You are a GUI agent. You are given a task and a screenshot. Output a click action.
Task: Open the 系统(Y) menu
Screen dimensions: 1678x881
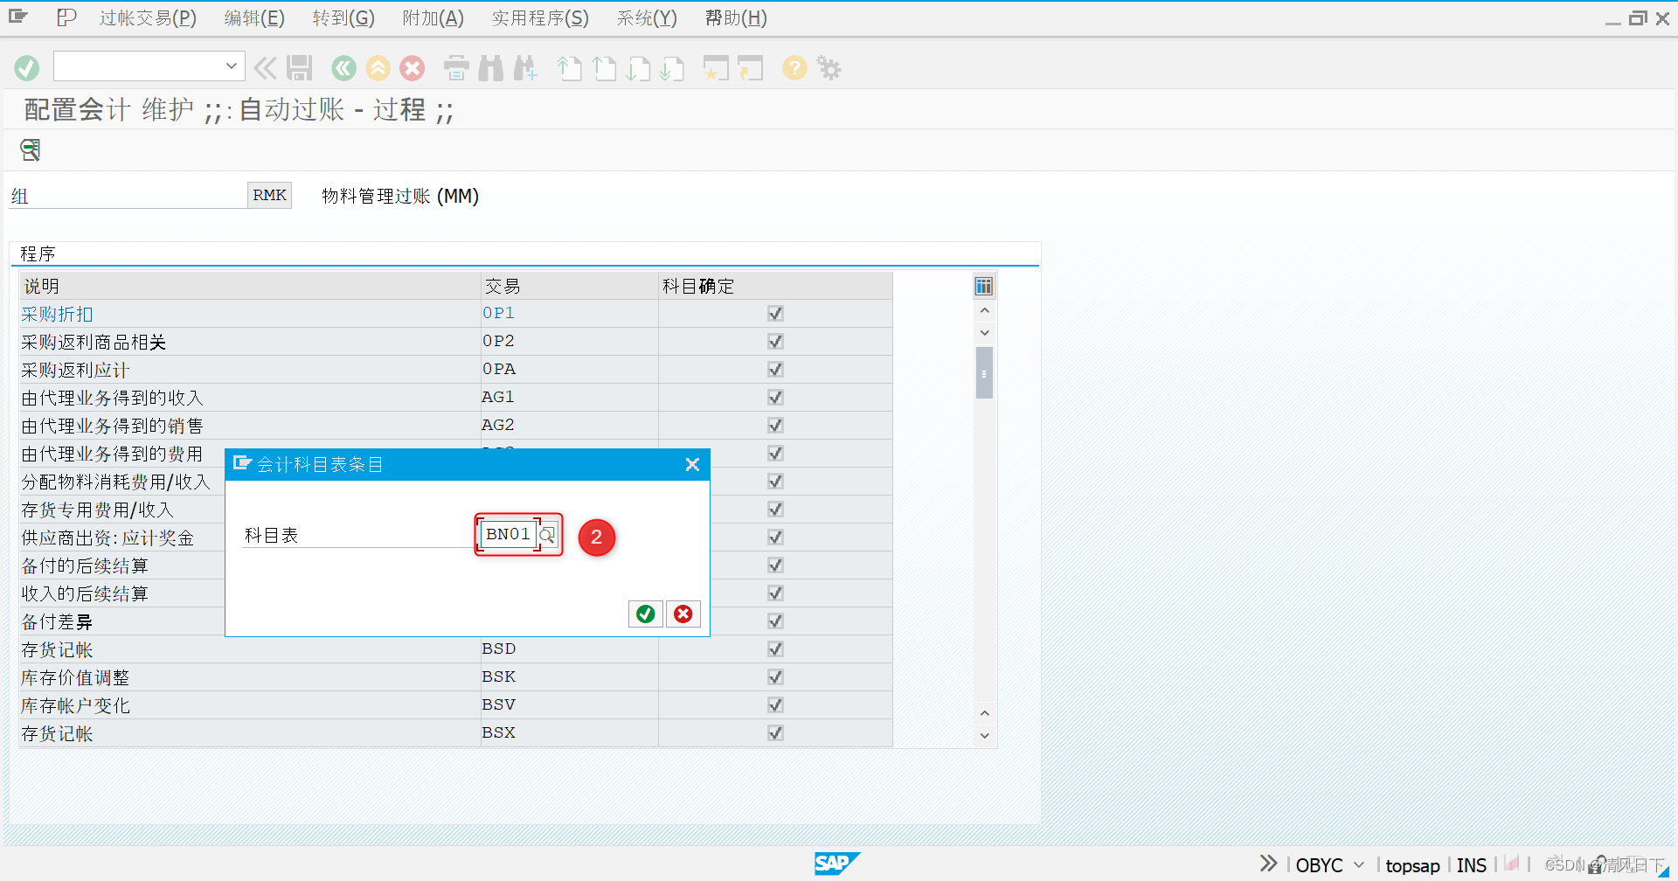pos(646,17)
